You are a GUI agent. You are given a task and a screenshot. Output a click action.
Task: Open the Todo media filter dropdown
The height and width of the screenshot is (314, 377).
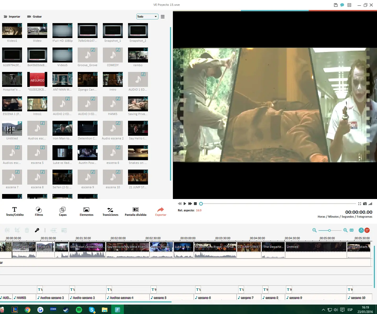pos(147,17)
